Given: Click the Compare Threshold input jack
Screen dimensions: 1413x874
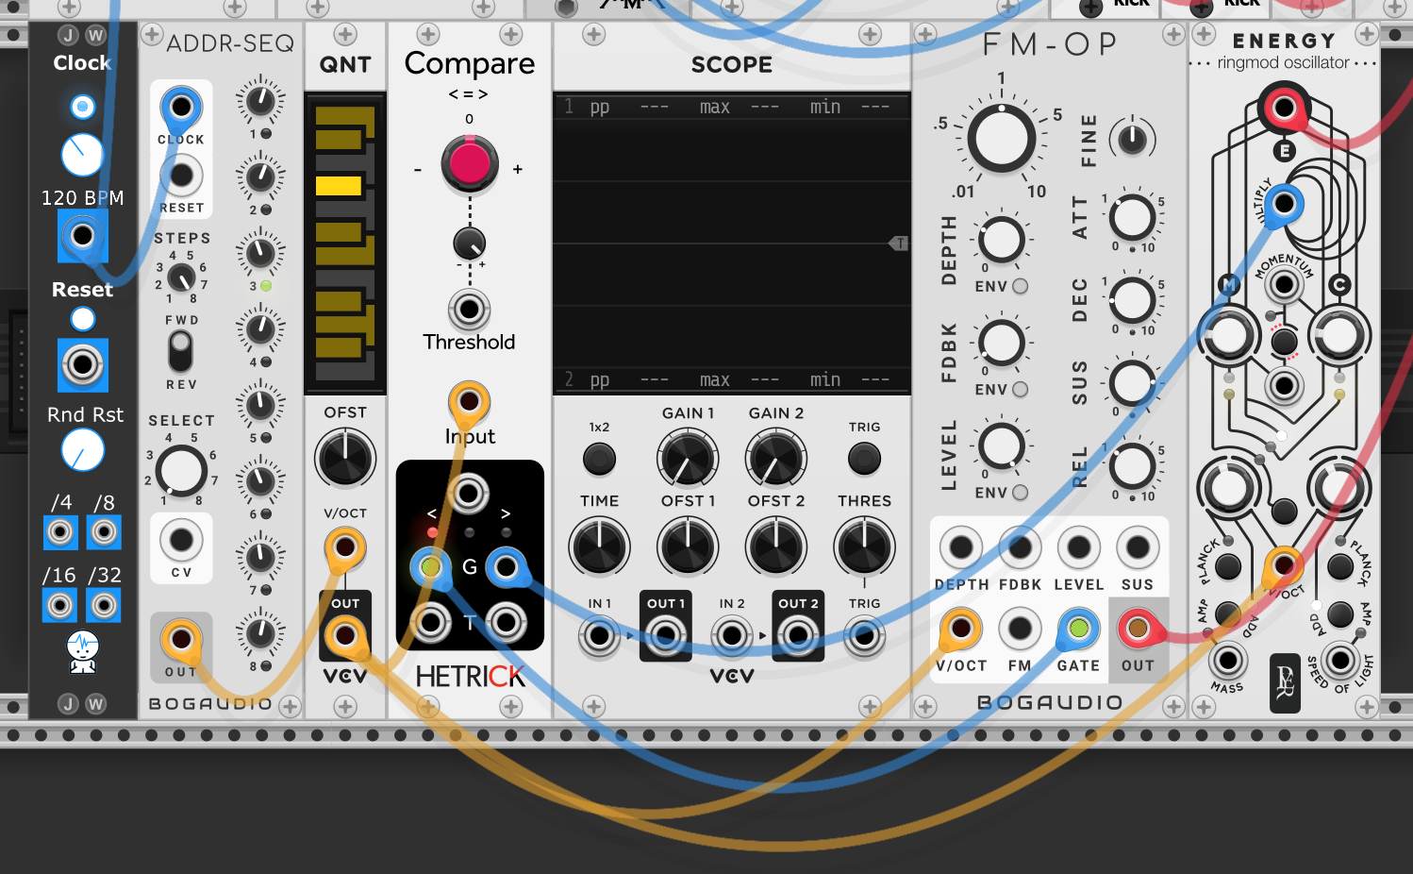Looking at the screenshot, I should click(x=469, y=309).
